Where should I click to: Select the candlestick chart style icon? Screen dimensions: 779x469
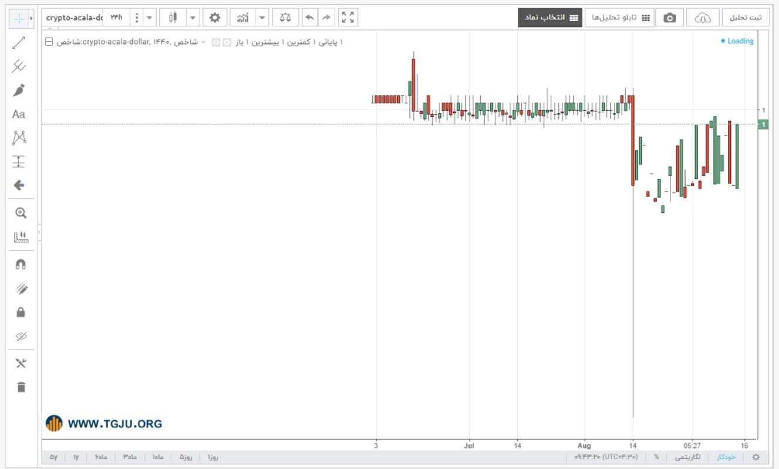click(x=173, y=18)
